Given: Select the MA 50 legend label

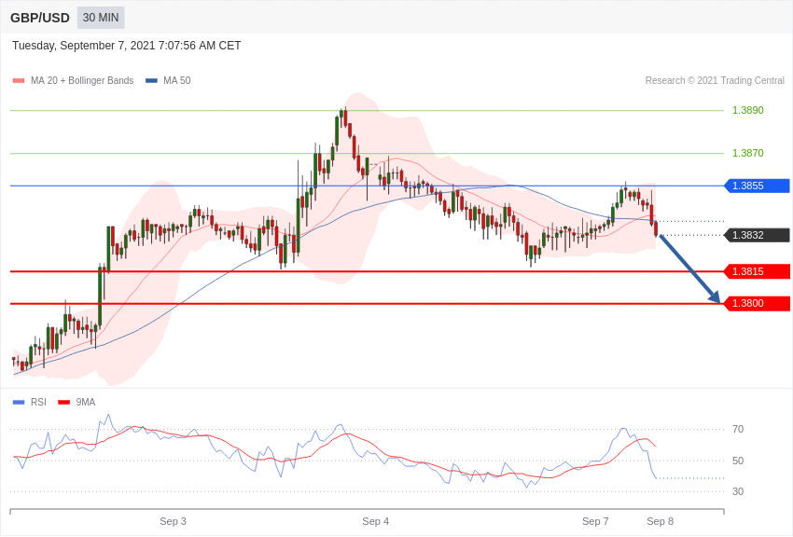Looking at the screenshot, I should (x=177, y=80).
